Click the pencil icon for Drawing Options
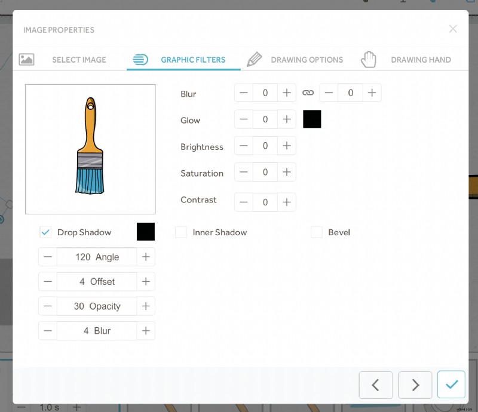Viewport: 478px width, 412px height. (255, 59)
